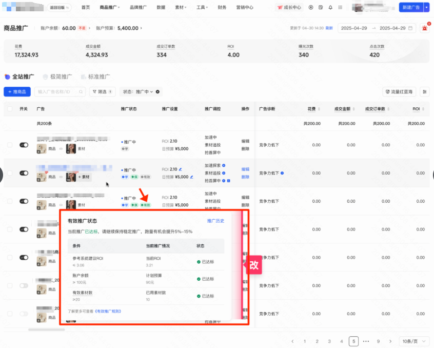Open the 10条/页 page size dropdown

(x=414, y=341)
